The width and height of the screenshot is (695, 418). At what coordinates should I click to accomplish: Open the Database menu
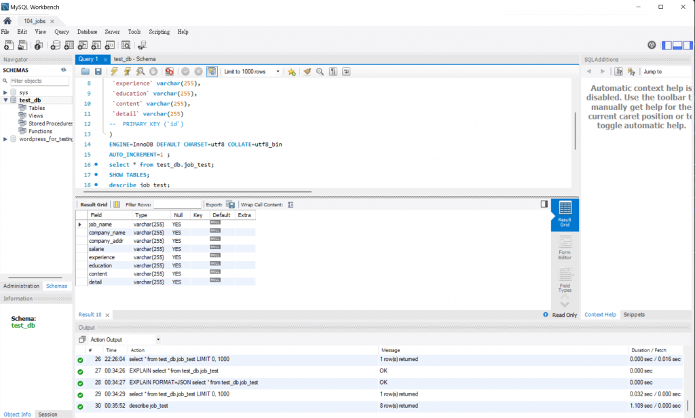point(88,32)
